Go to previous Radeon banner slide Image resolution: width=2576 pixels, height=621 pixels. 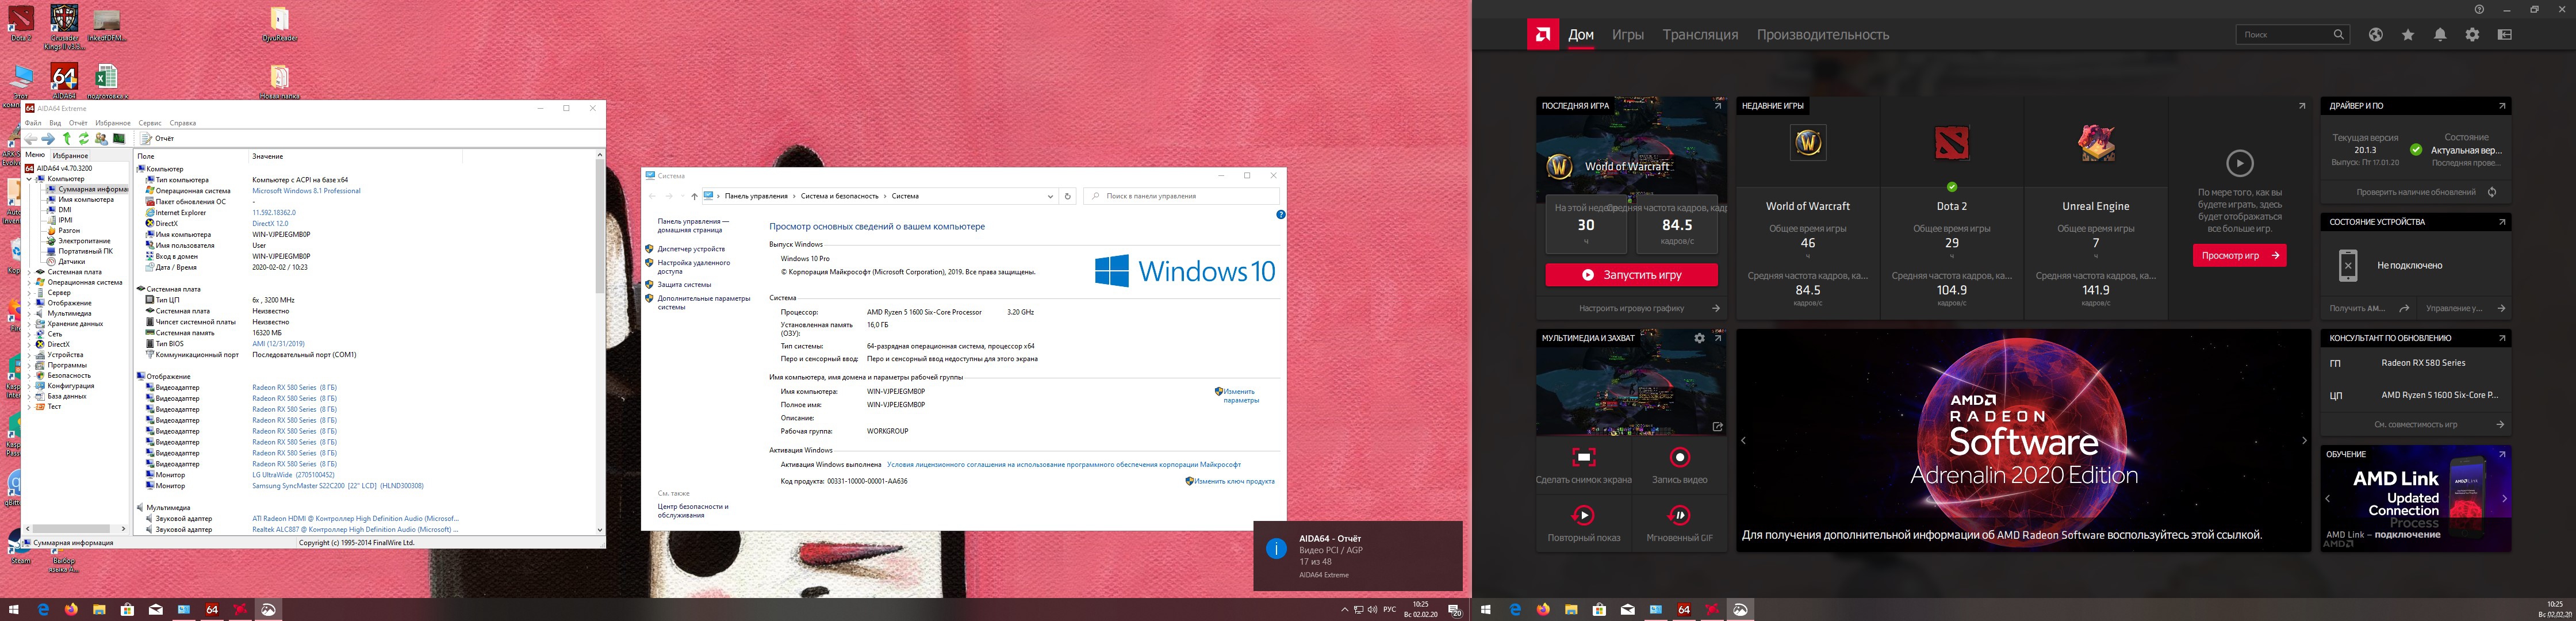tap(1743, 441)
